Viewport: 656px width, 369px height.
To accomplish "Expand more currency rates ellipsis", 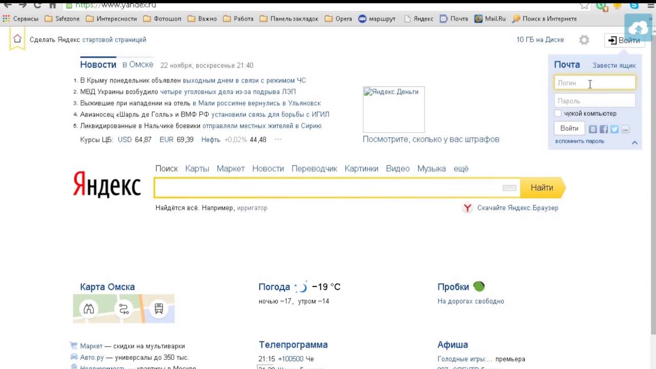I will click(278, 139).
